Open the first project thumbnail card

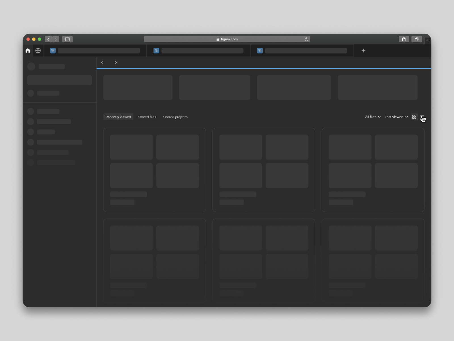pyautogui.click(x=138, y=88)
